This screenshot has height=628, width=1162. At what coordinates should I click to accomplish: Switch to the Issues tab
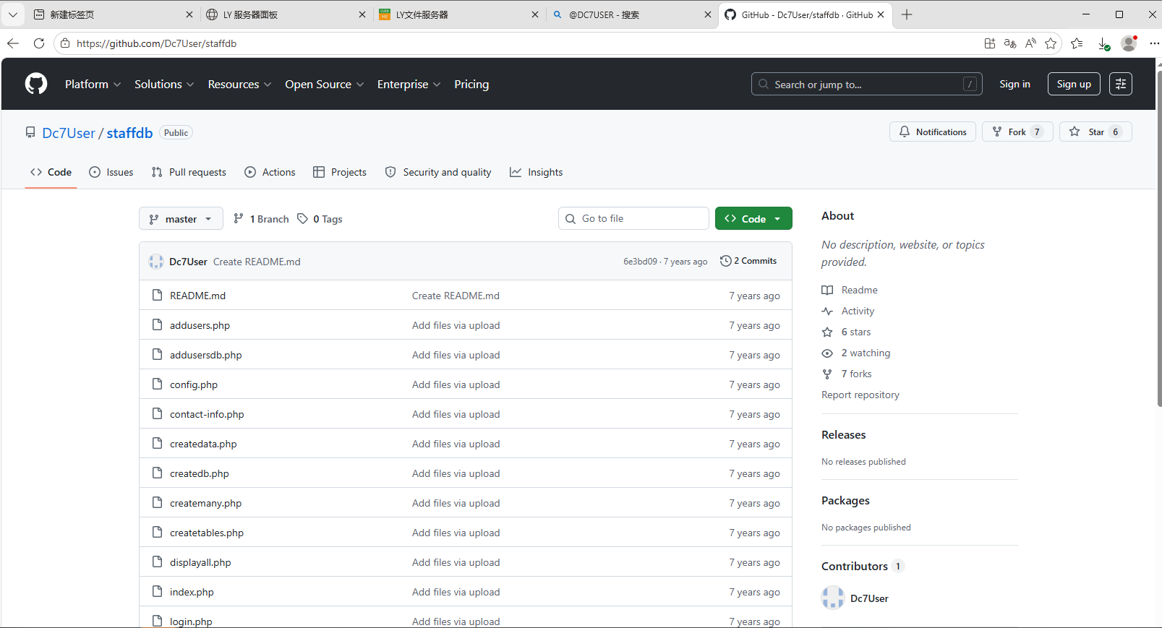pos(111,172)
